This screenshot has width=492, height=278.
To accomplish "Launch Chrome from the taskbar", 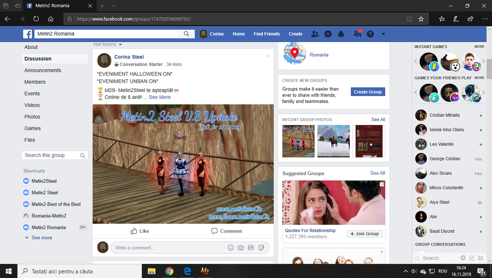I will click(169, 271).
